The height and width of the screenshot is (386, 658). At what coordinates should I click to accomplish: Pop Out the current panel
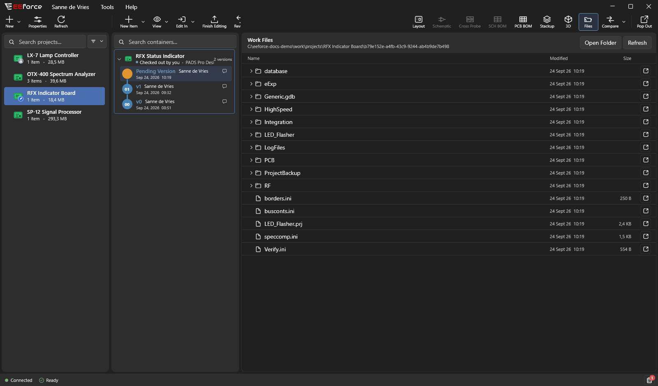click(644, 22)
